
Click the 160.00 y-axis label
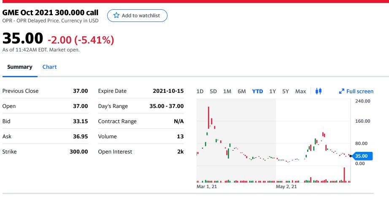(x=363, y=121)
